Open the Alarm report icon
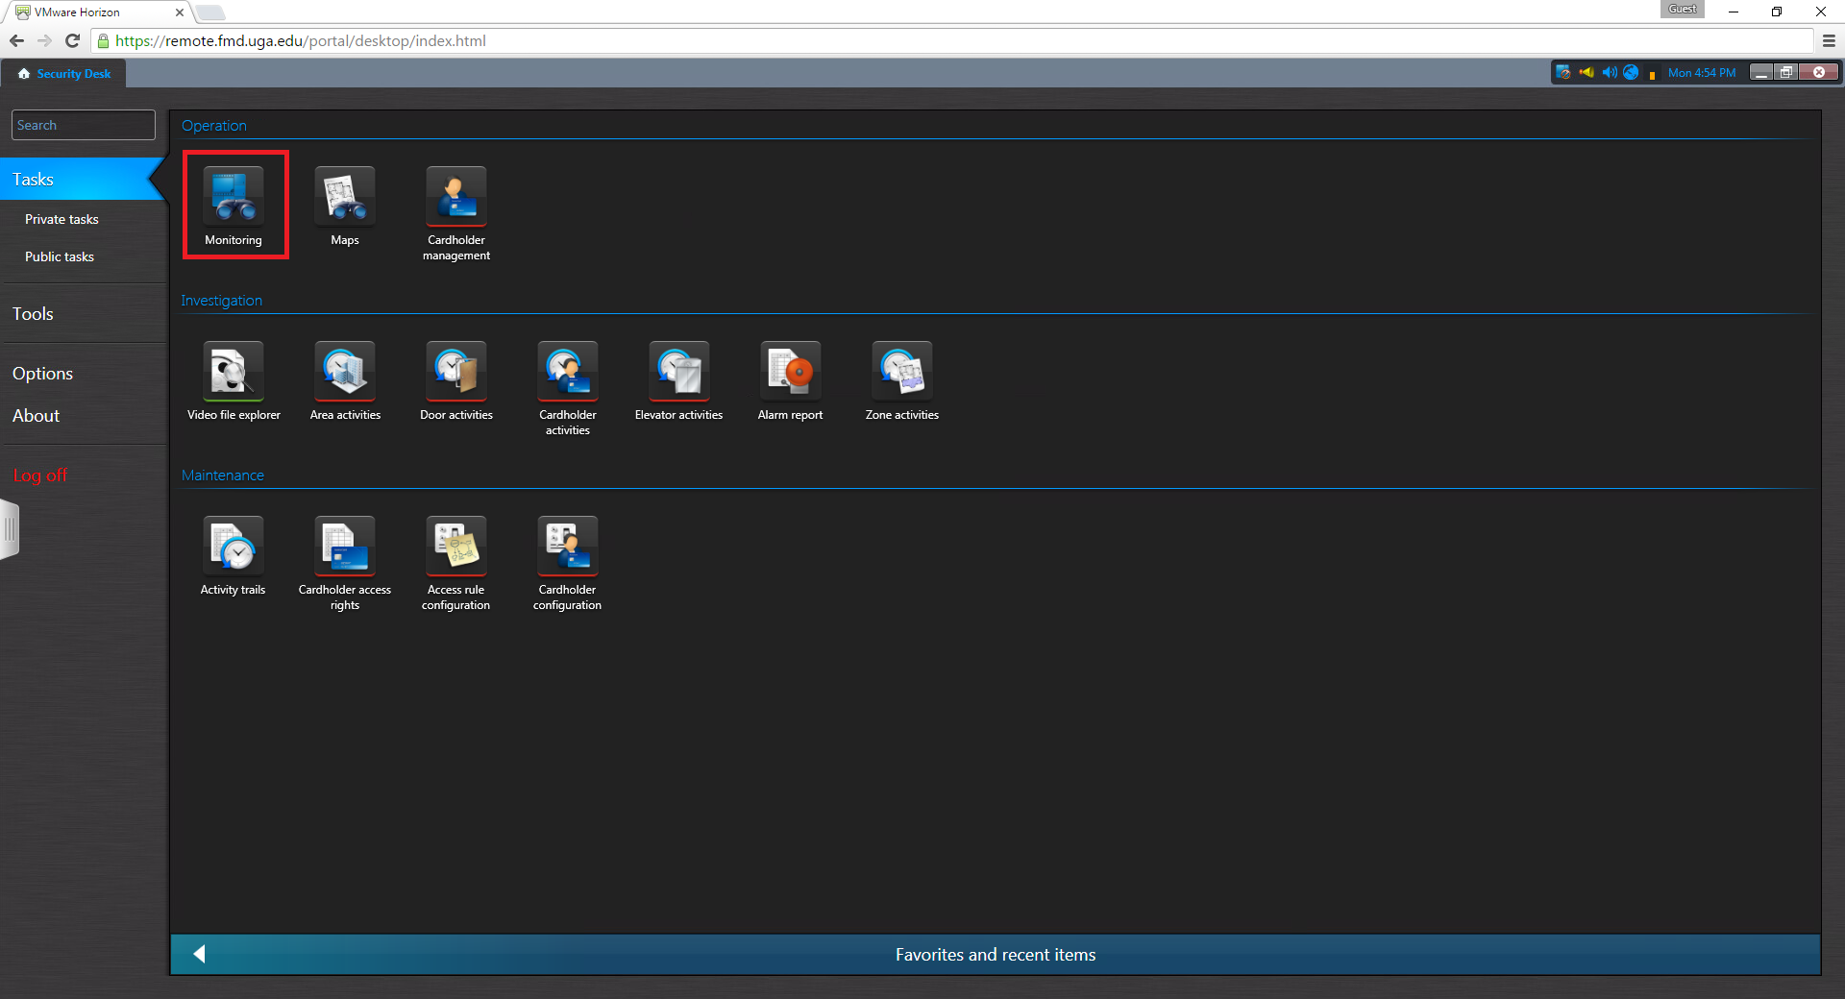 (x=790, y=372)
